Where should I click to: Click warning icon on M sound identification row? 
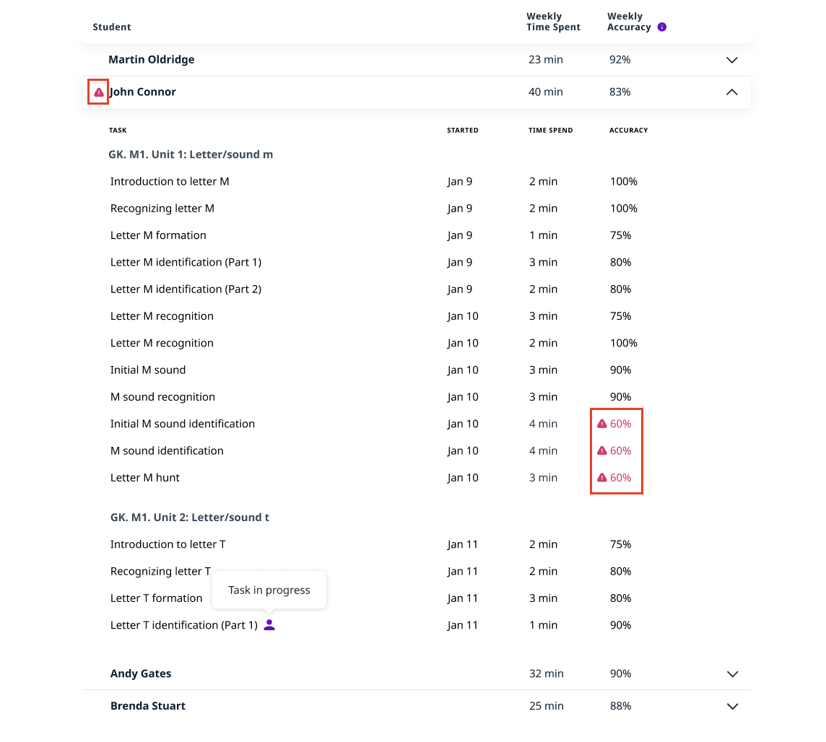tap(601, 451)
